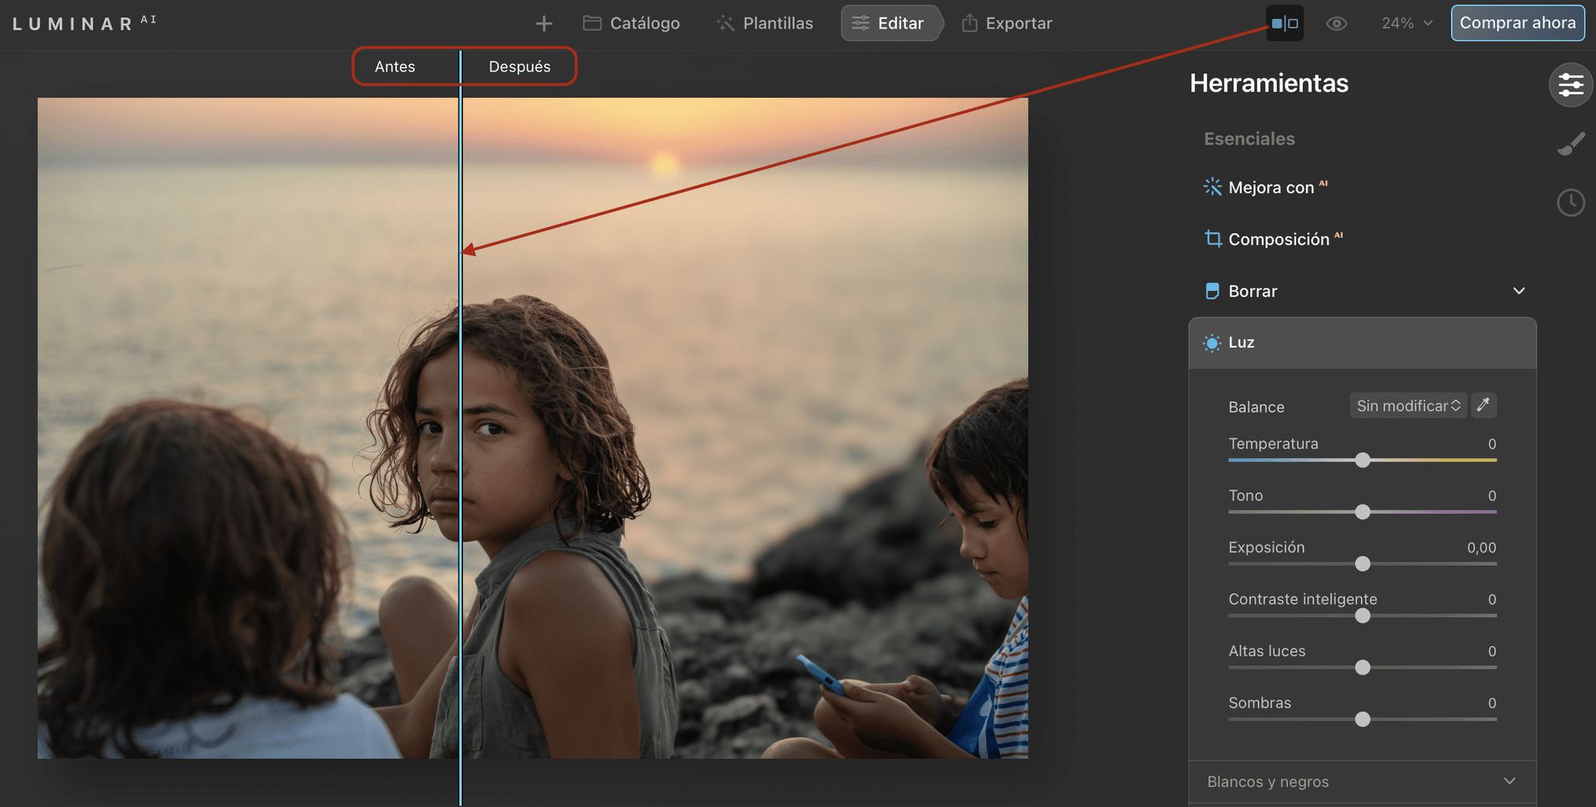Click the Sombras value field
This screenshot has height=807, width=1596.
(x=1491, y=703)
